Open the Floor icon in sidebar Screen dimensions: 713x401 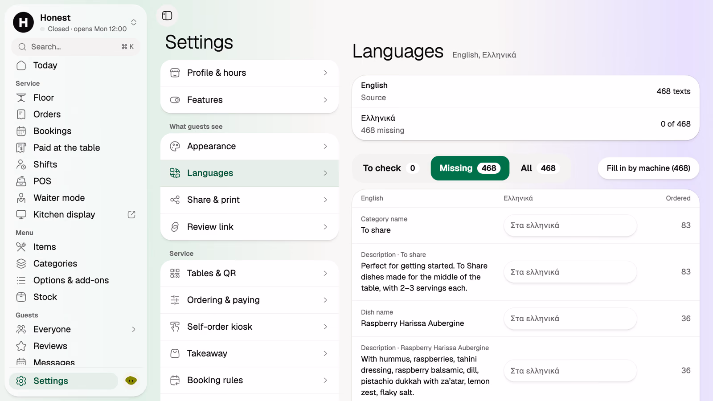pyautogui.click(x=21, y=98)
